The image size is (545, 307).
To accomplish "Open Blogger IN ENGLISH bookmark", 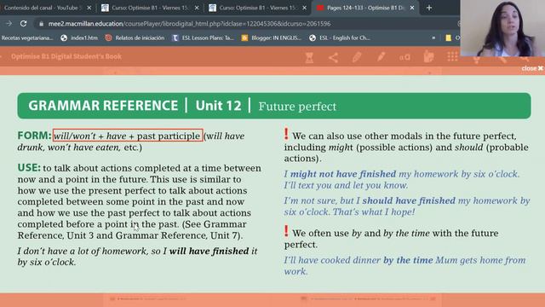I will tap(272, 38).
